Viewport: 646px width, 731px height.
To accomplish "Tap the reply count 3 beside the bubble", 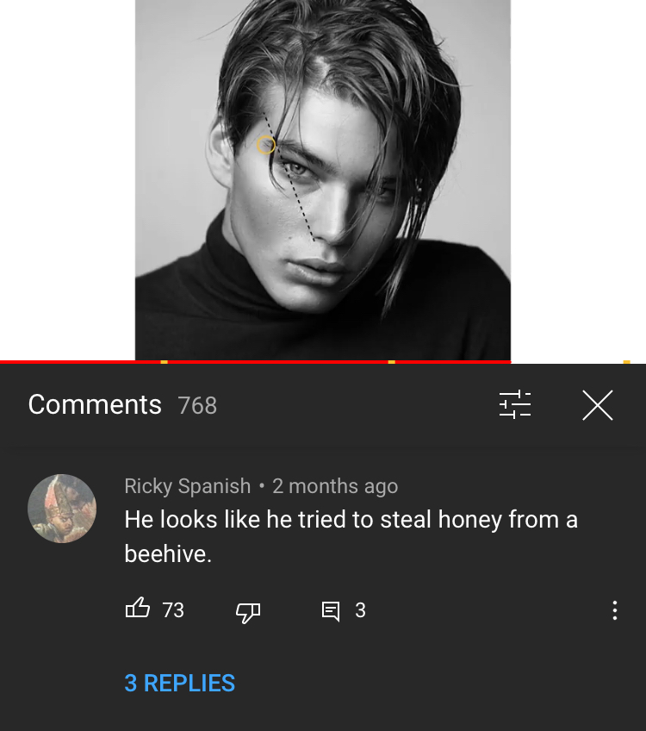I will point(361,610).
